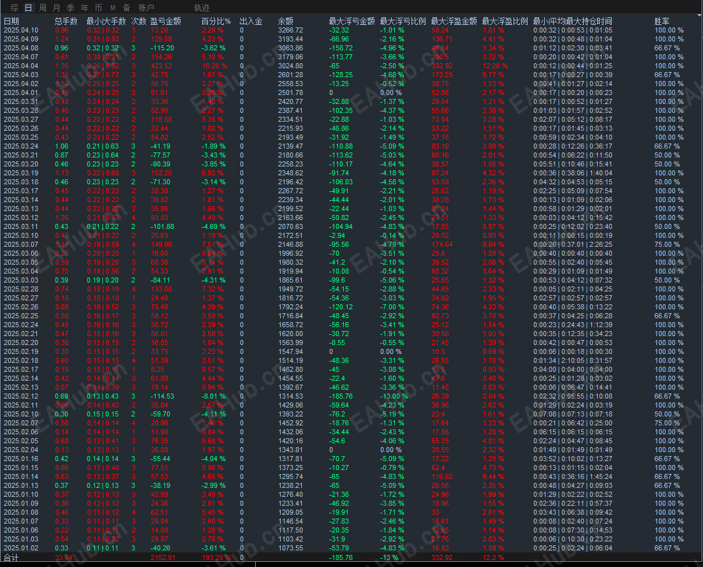Viewport: 703px width, 567px height.
Task: Switch to the 综 summary tab
Action: 14,8
